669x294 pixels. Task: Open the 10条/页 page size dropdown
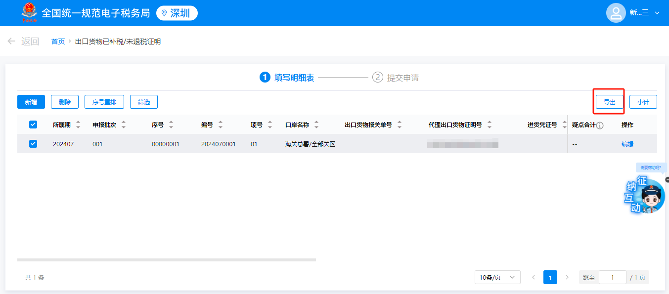[497, 277]
